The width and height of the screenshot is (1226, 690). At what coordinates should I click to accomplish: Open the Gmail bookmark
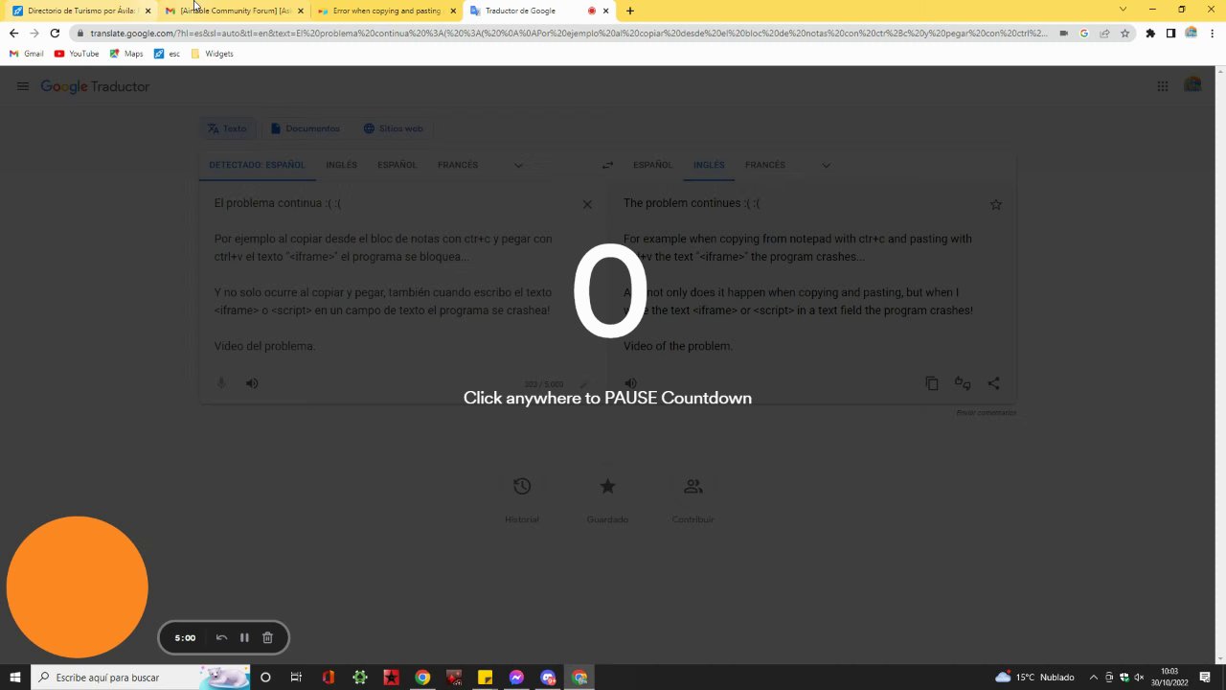point(27,54)
